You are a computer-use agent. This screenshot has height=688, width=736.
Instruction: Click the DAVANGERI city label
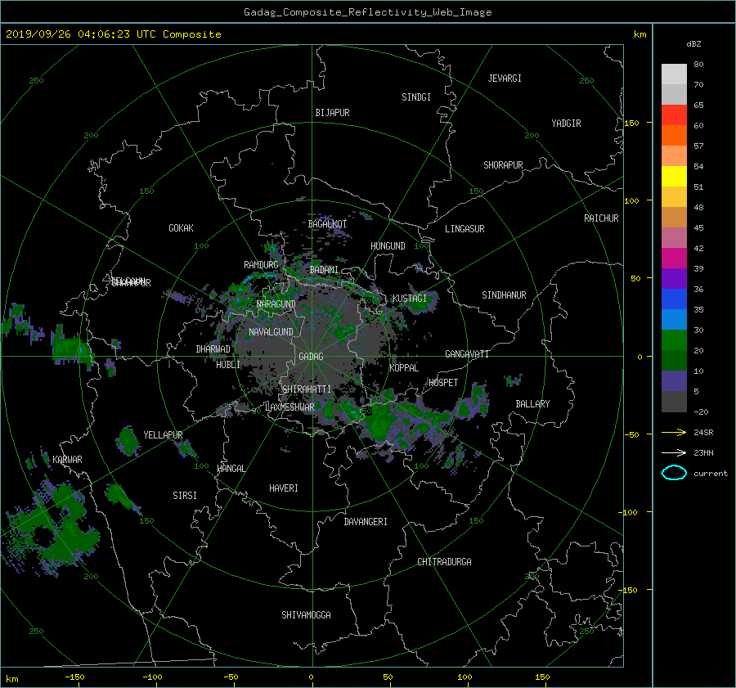pos(366,522)
